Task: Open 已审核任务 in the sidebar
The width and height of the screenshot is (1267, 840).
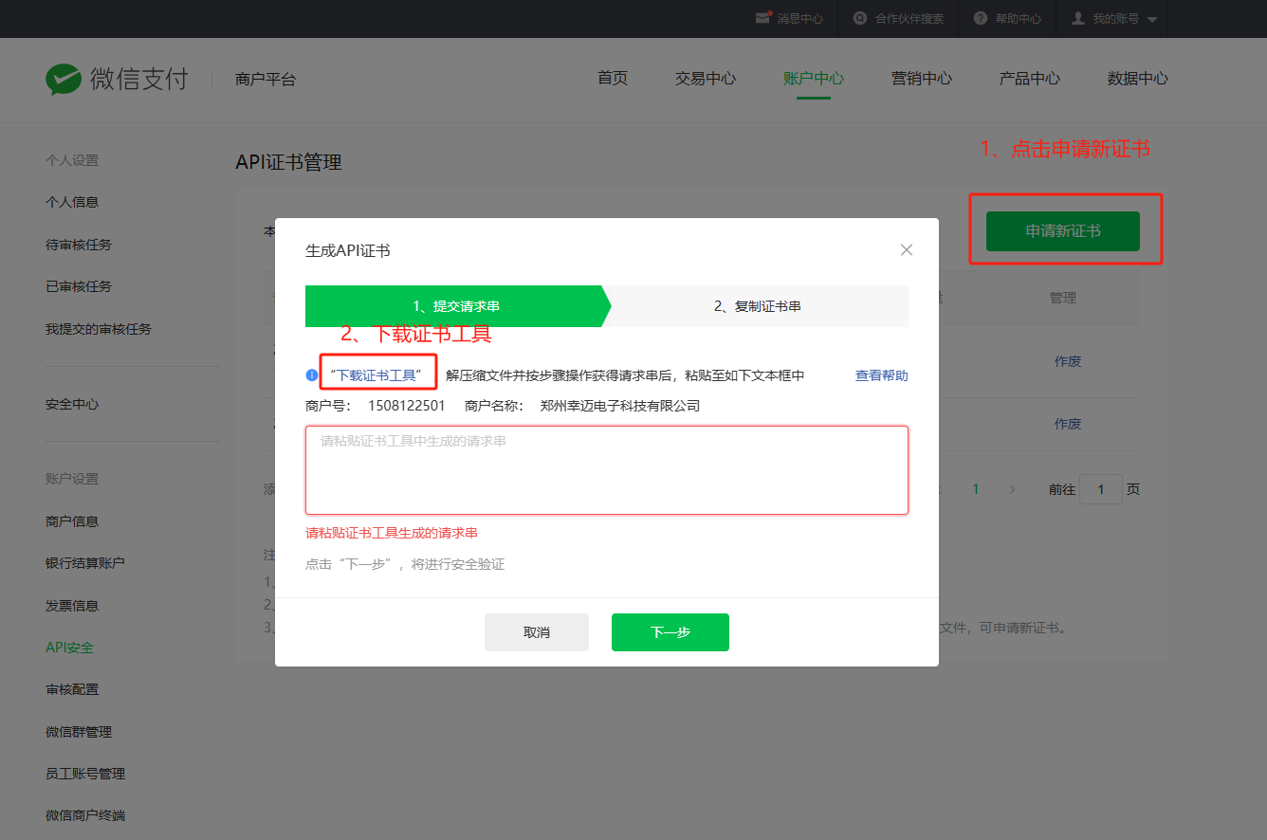Action: click(79, 286)
